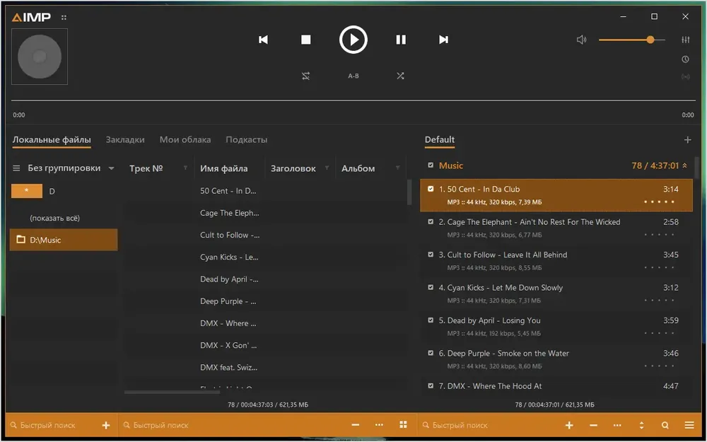Expand the Без группировки dropdown
The image size is (707, 442).
(111, 168)
